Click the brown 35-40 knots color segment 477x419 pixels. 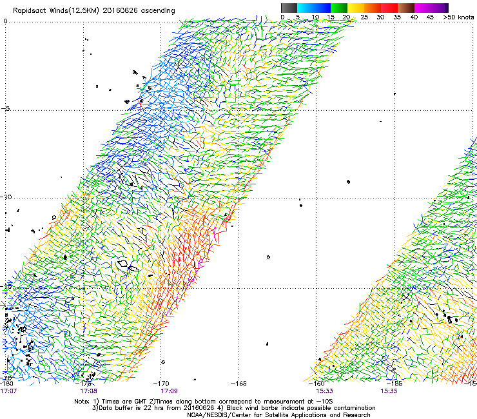(x=406, y=8)
